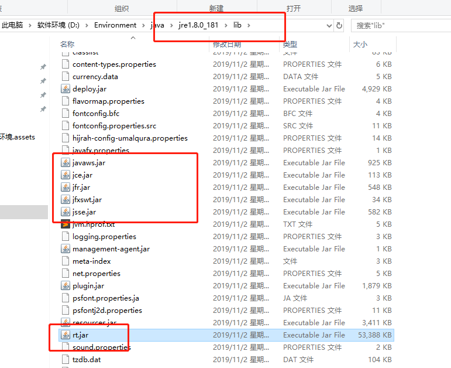Viewport: 451px width, 368px height.
Task: Sort files by 类型 column
Action: (x=290, y=45)
